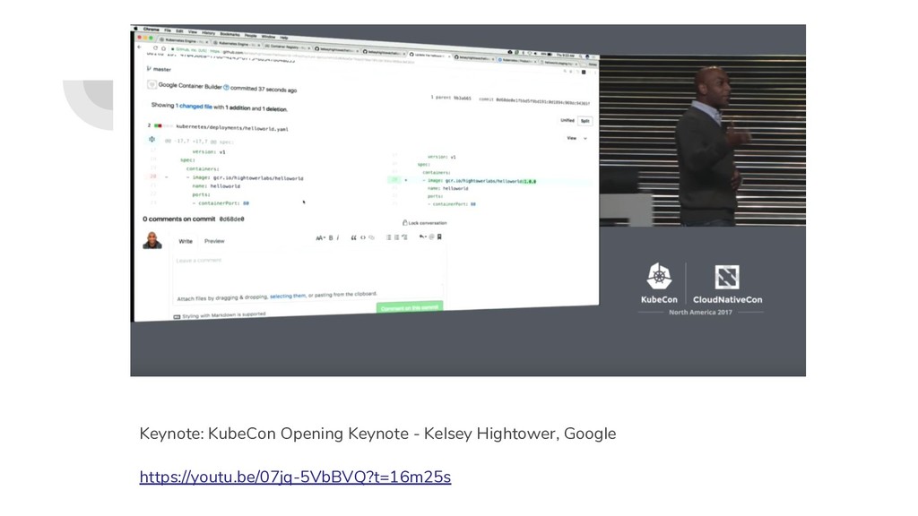Open the Bookmarks menu in menu bar

click(x=229, y=34)
